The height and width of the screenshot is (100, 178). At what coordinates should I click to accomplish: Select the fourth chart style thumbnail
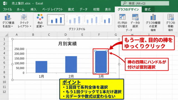[x=106, y=20]
